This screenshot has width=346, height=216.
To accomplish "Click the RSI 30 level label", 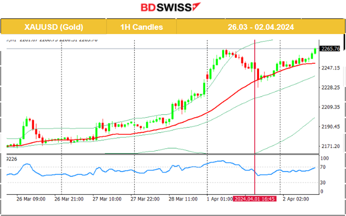I will point(323,182).
